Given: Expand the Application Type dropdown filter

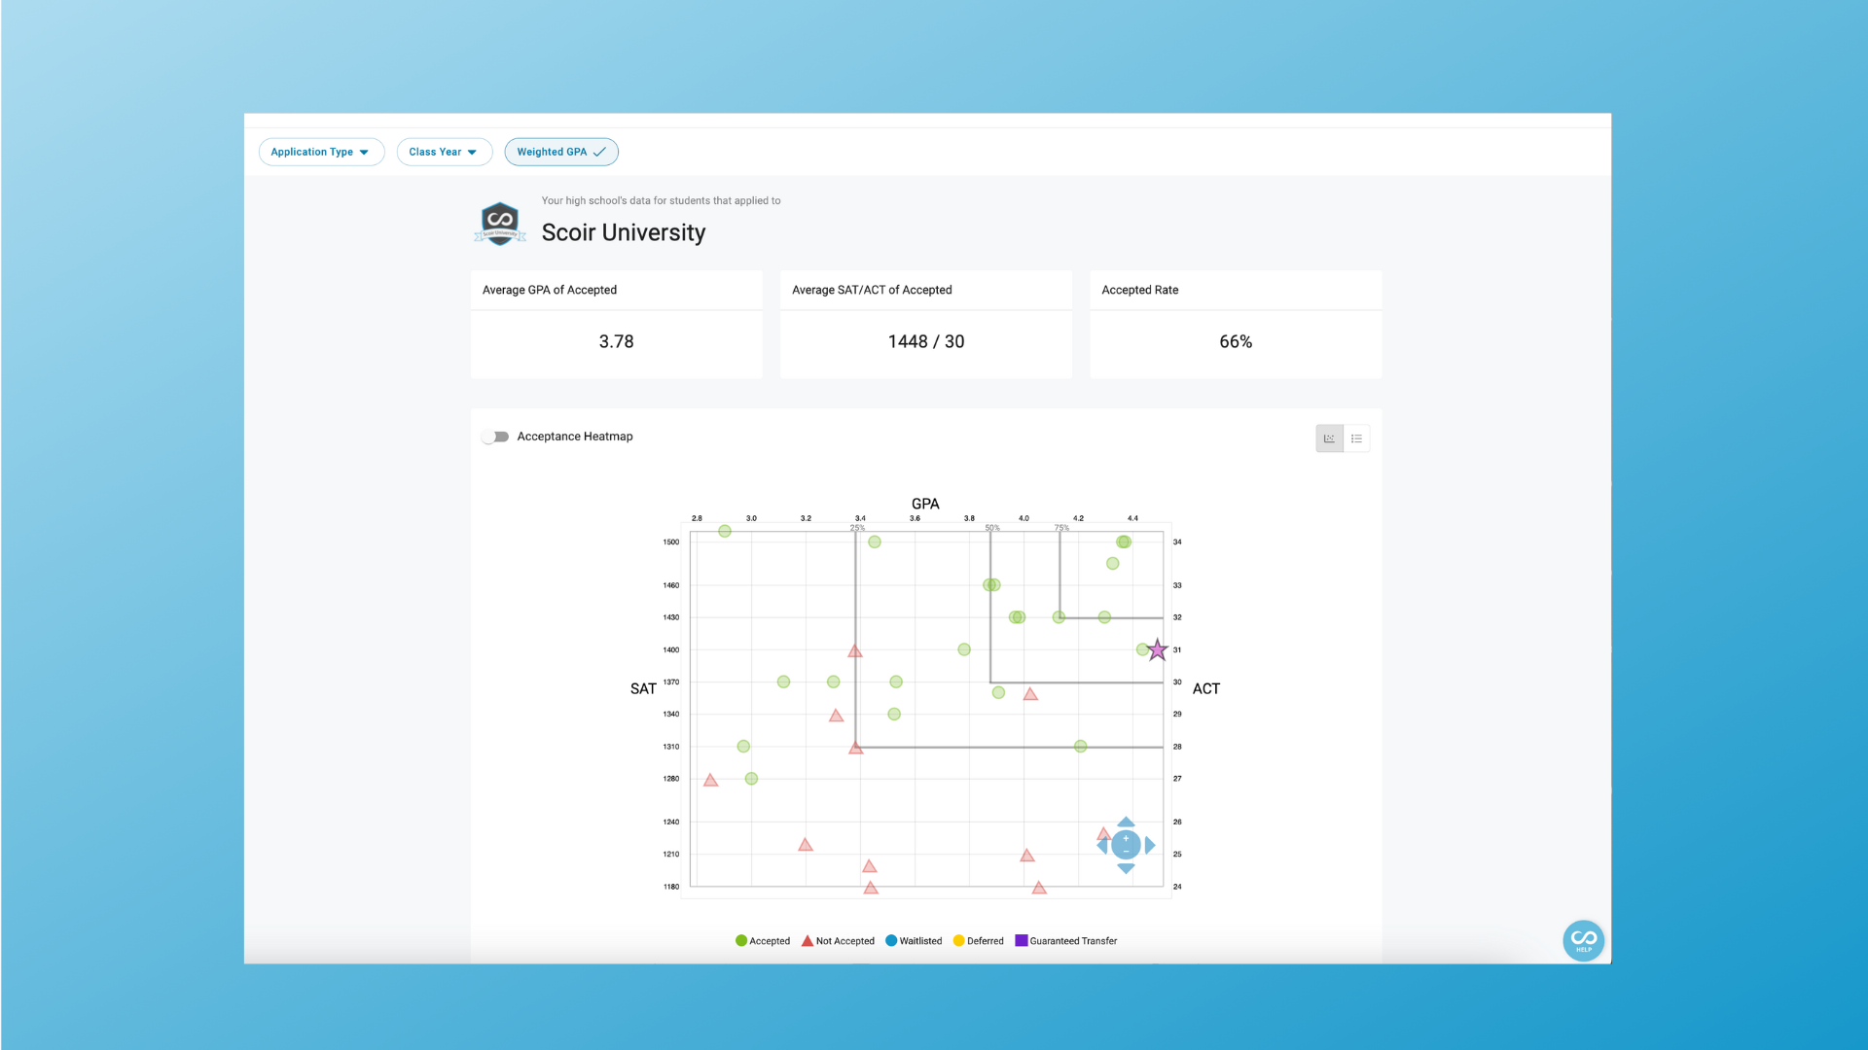Looking at the screenshot, I should pos(321,150).
